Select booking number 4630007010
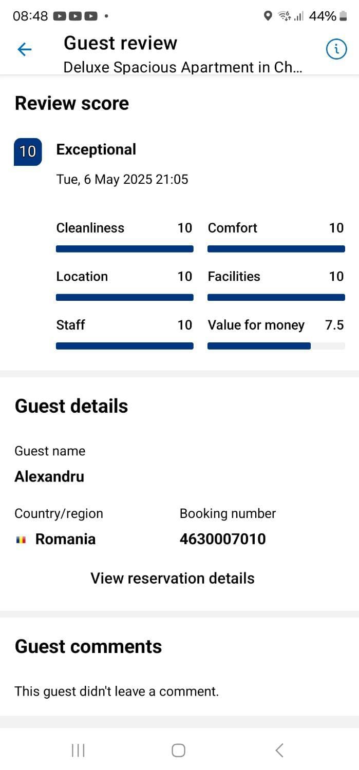 (223, 539)
